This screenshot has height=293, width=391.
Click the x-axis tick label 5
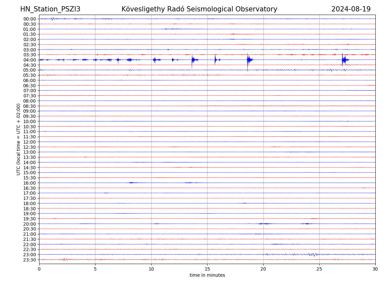[x=95, y=269]
